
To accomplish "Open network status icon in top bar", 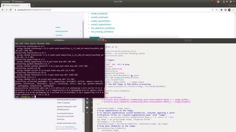I will click(224, 1).
